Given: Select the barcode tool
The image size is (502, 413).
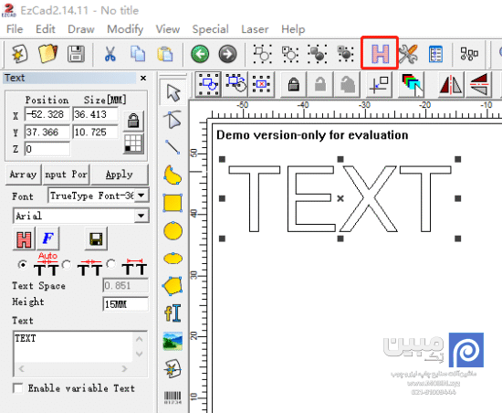Looking at the screenshot, I should (173, 397).
